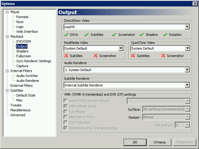Open the Miscellaneous settings page

coord(21,110)
